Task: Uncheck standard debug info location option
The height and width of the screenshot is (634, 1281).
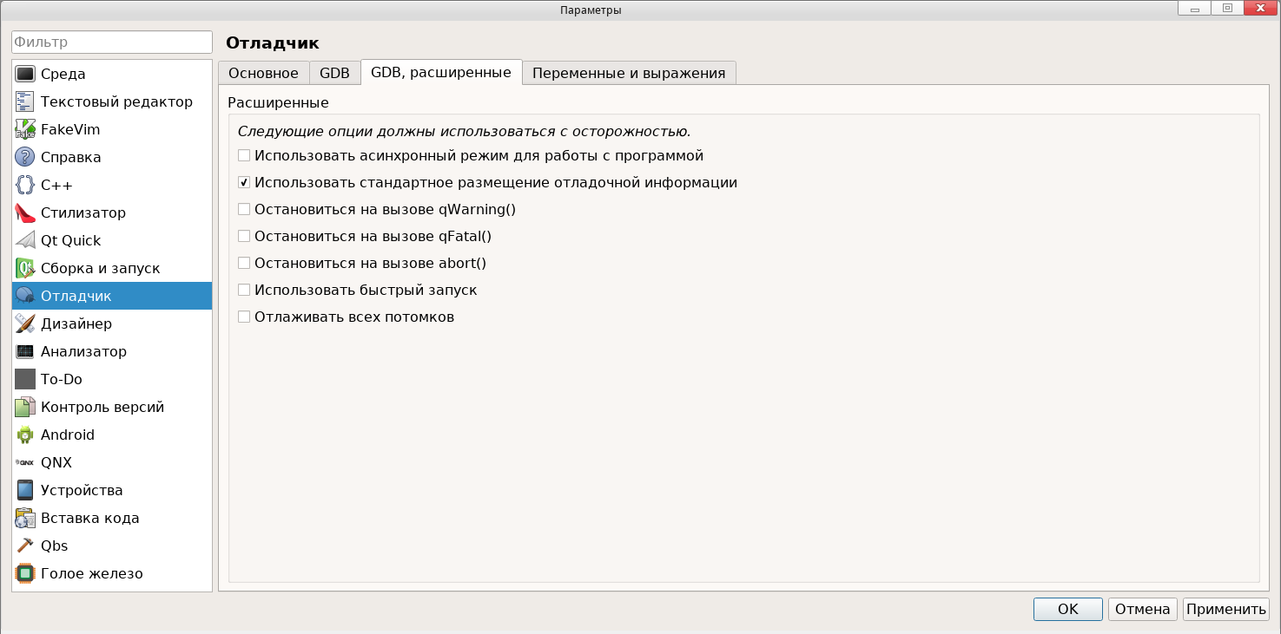Action: point(244,183)
